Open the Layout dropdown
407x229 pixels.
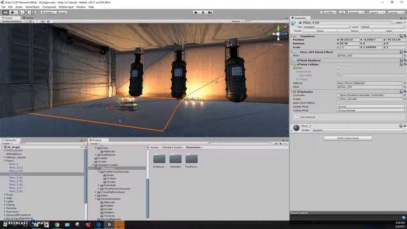[x=396, y=13]
